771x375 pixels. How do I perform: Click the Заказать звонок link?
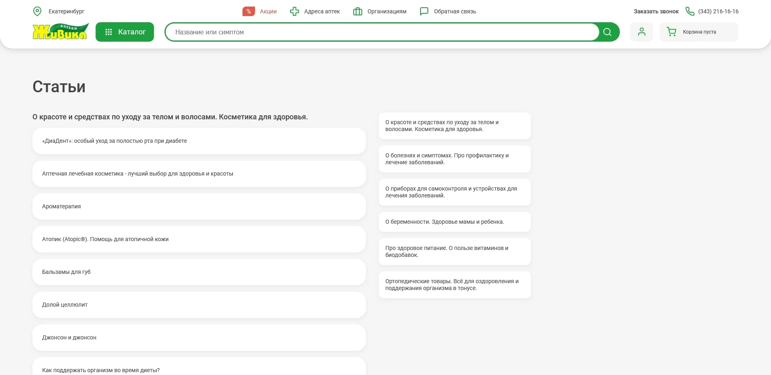(x=656, y=11)
